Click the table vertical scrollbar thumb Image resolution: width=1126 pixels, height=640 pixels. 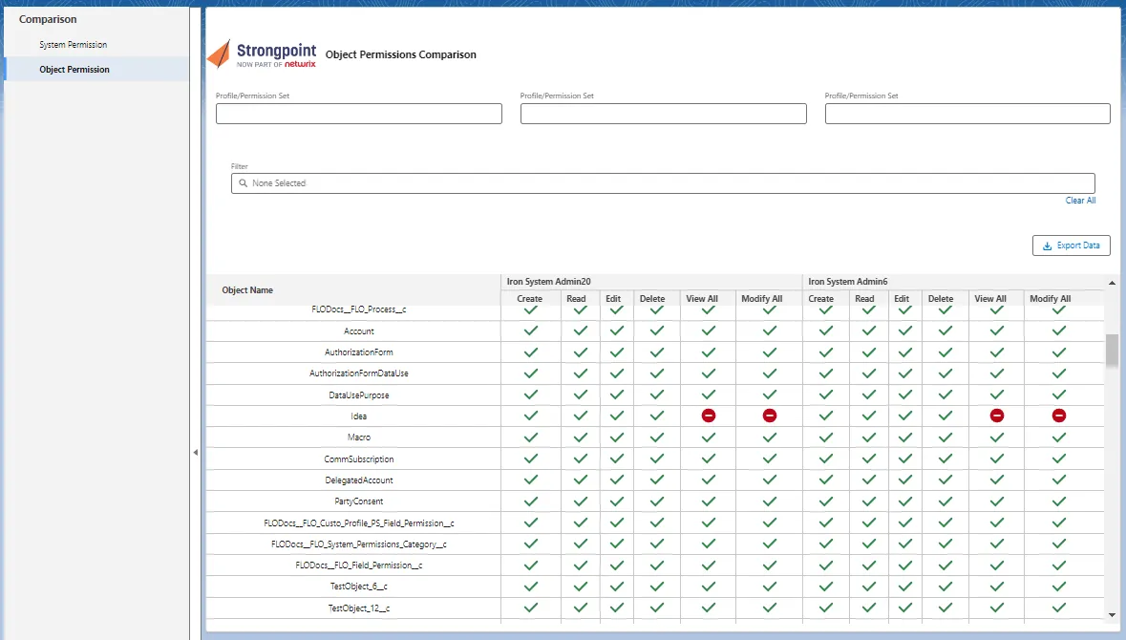(x=1112, y=350)
